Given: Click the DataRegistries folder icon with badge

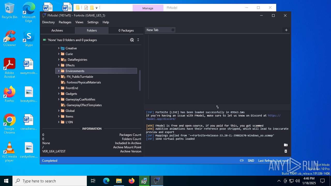Looking at the screenshot, I should click(x=63, y=60).
